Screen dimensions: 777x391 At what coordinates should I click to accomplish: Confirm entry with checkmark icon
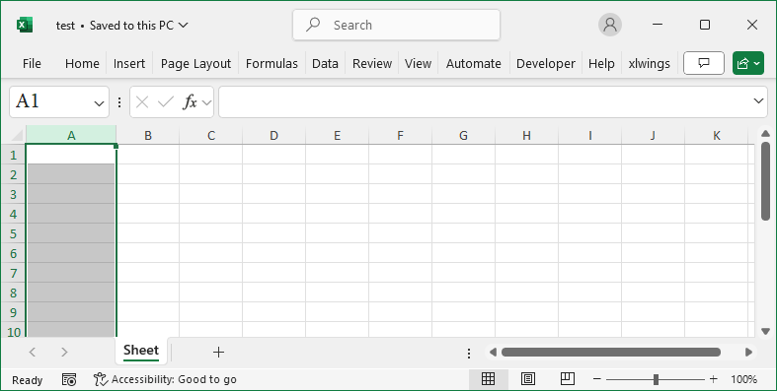[166, 102]
